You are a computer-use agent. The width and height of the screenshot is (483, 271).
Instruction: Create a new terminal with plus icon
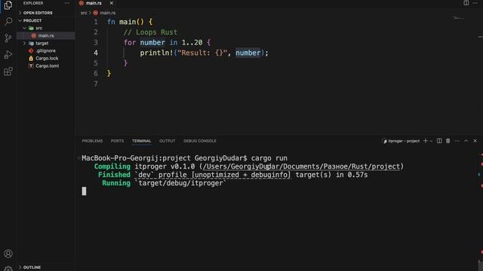click(x=426, y=141)
